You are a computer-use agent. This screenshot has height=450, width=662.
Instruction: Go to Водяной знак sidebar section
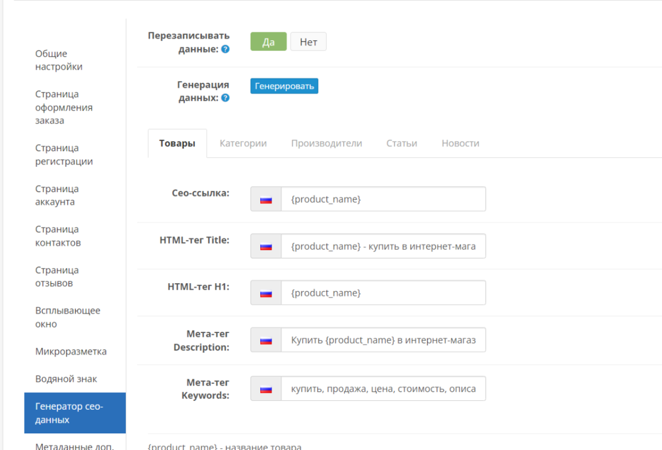[66, 379]
